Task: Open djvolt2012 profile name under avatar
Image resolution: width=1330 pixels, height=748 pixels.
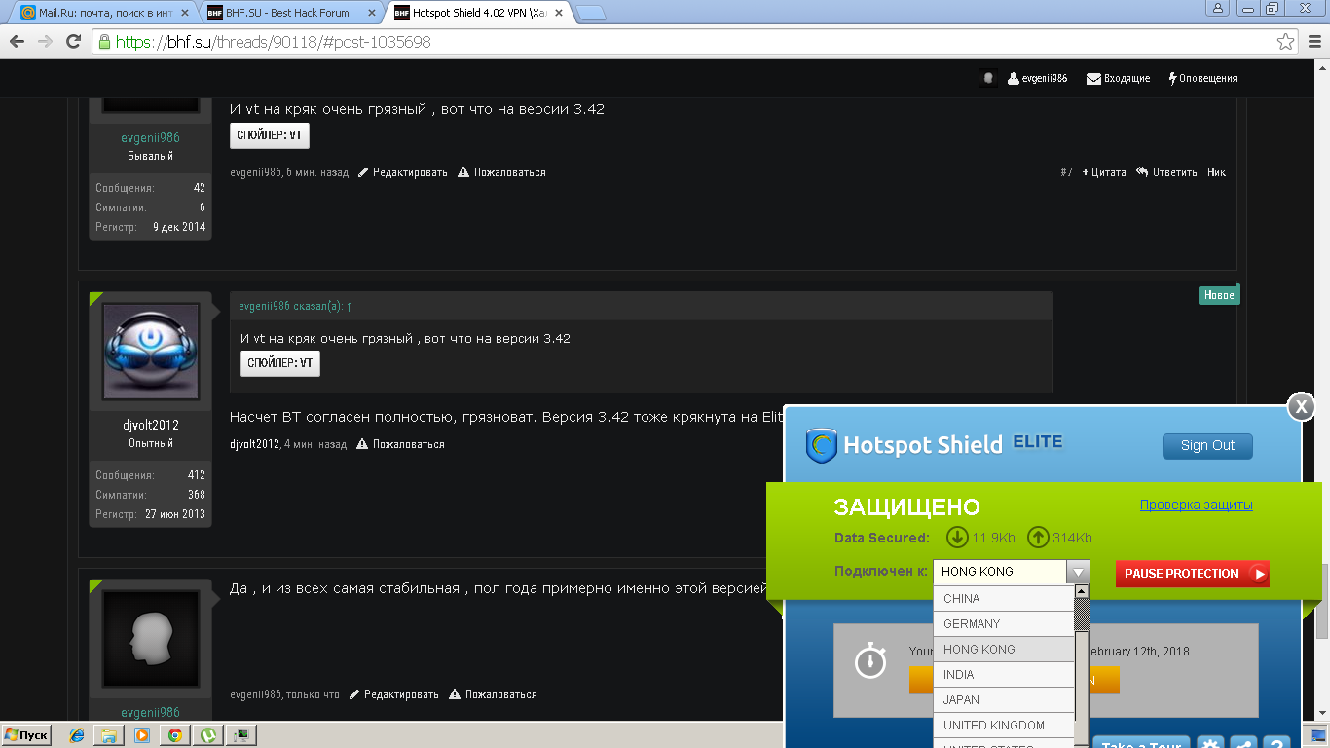Action: (x=151, y=426)
